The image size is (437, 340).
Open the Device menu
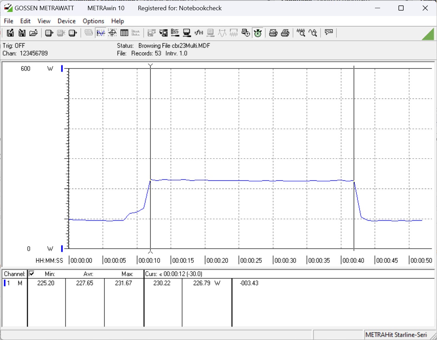[x=66, y=21]
